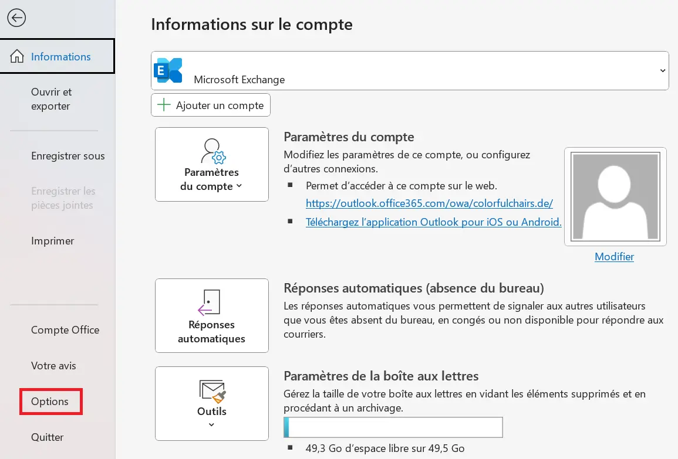Click the envelope-and-brush tools icon

[212, 391]
